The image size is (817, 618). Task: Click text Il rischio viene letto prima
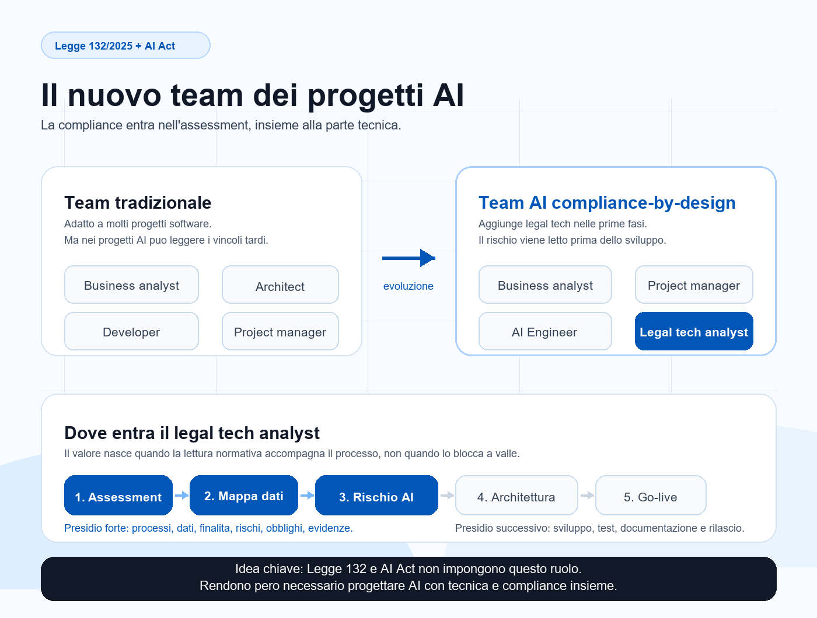[x=572, y=240]
